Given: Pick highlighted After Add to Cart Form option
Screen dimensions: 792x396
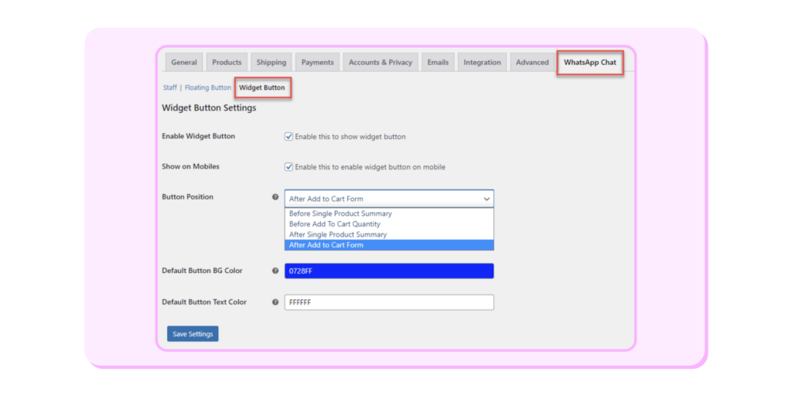Looking at the screenshot, I should click(390, 245).
